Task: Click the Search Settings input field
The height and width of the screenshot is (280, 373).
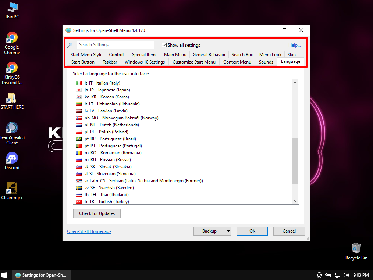Action: [x=116, y=45]
